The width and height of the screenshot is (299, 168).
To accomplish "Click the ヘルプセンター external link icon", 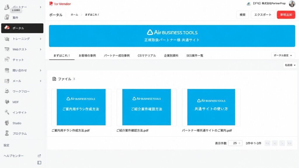I will (x=39, y=156).
